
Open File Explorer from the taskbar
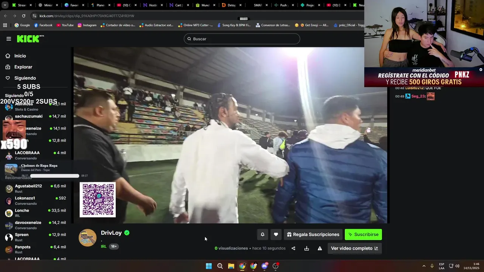point(231,266)
